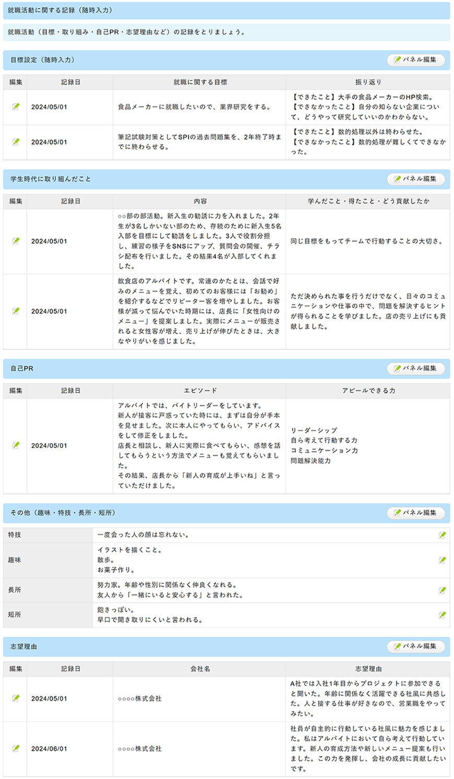
Task: Edit the 自己PR バイトリーダー entry pencil icon
Action: coord(16,445)
